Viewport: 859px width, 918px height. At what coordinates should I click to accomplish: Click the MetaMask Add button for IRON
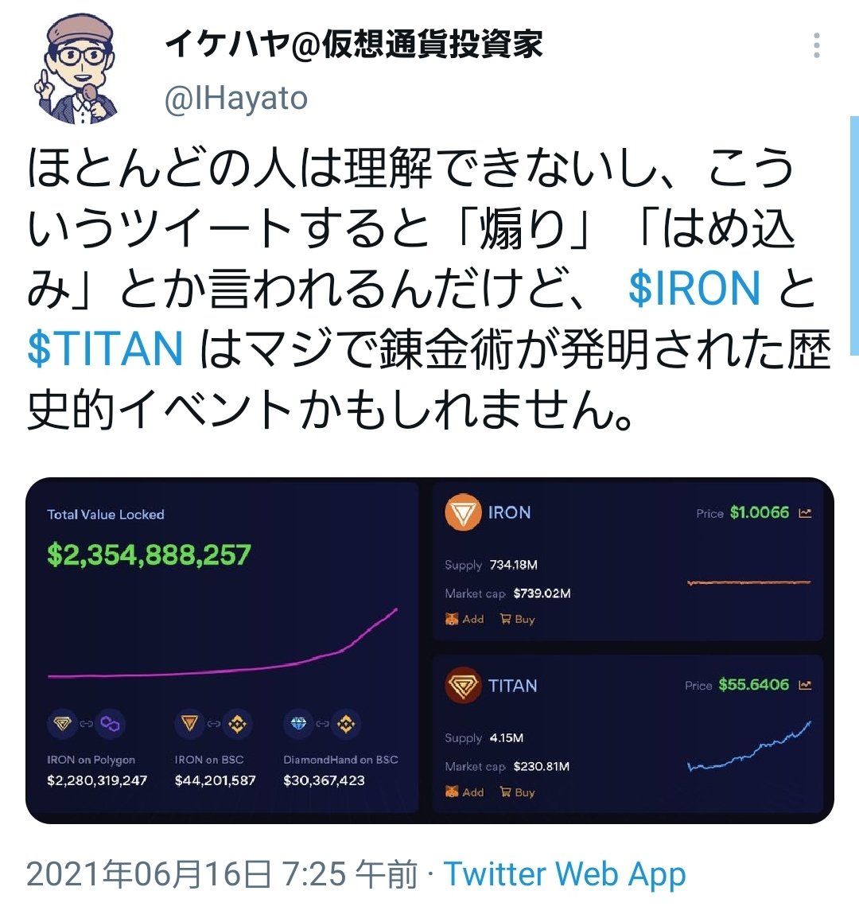coord(465,619)
